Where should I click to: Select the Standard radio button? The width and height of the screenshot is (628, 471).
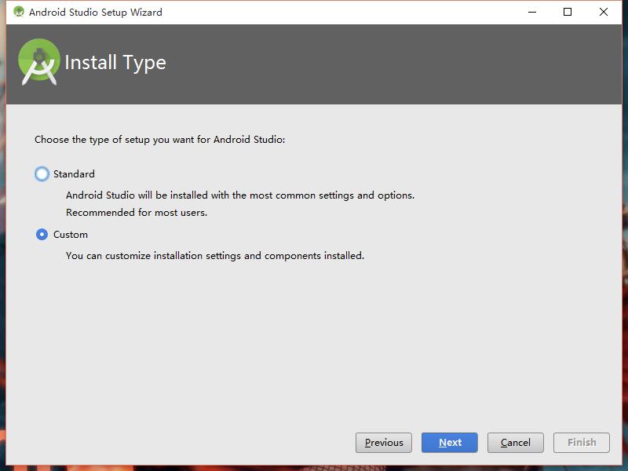click(x=42, y=174)
